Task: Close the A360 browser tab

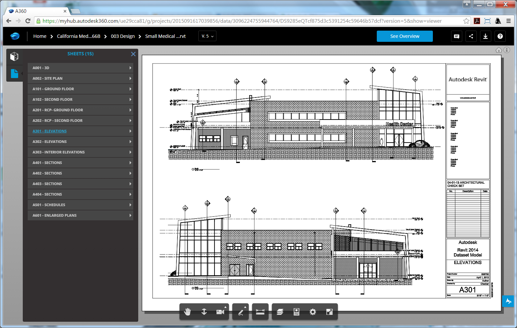Action: pyautogui.click(x=65, y=11)
